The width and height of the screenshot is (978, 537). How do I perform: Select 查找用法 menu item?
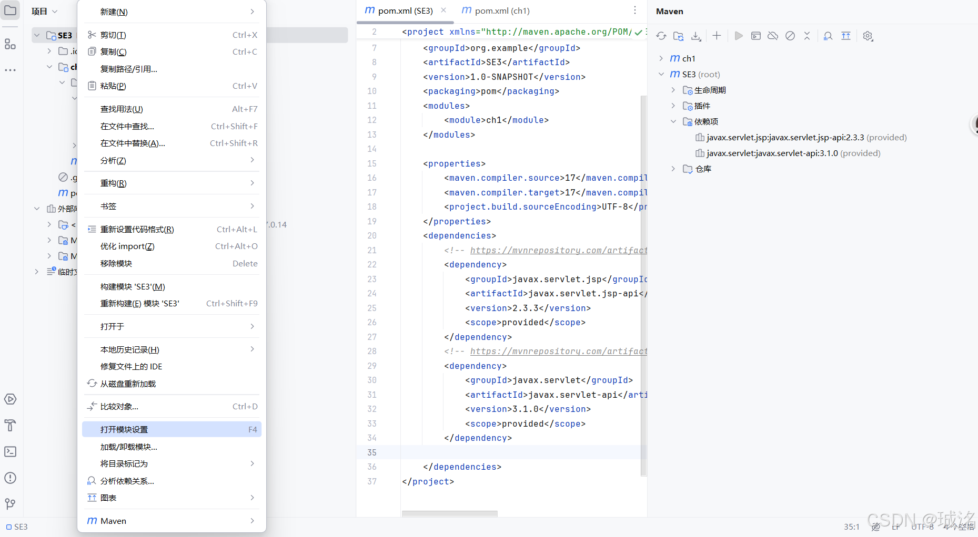click(172, 109)
